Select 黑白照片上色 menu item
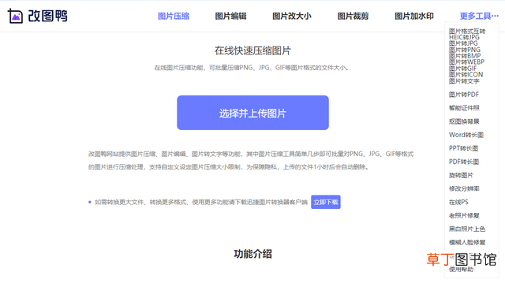 pyautogui.click(x=467, y=229)
